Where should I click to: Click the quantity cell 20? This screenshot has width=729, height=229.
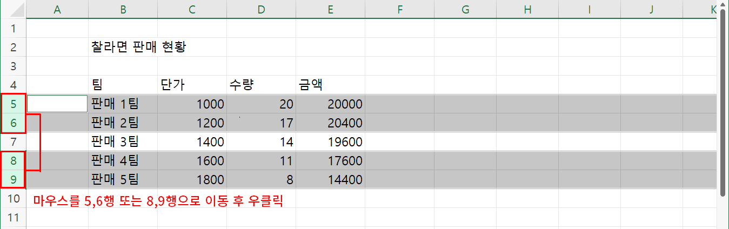tap(262, 104)
